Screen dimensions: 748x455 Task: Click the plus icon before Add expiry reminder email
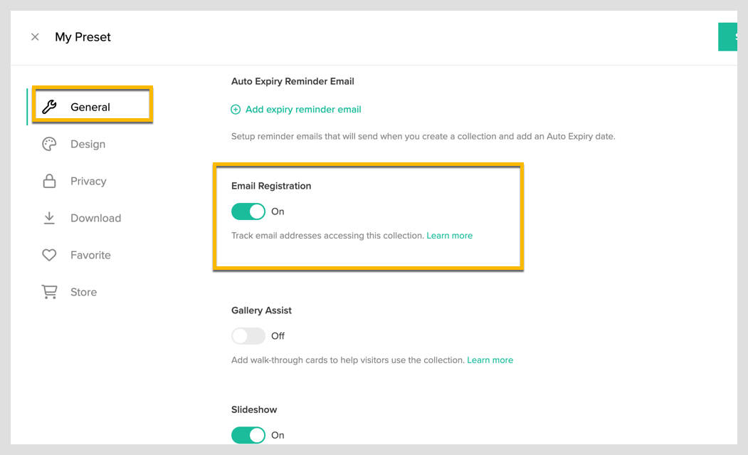point(236,109)
